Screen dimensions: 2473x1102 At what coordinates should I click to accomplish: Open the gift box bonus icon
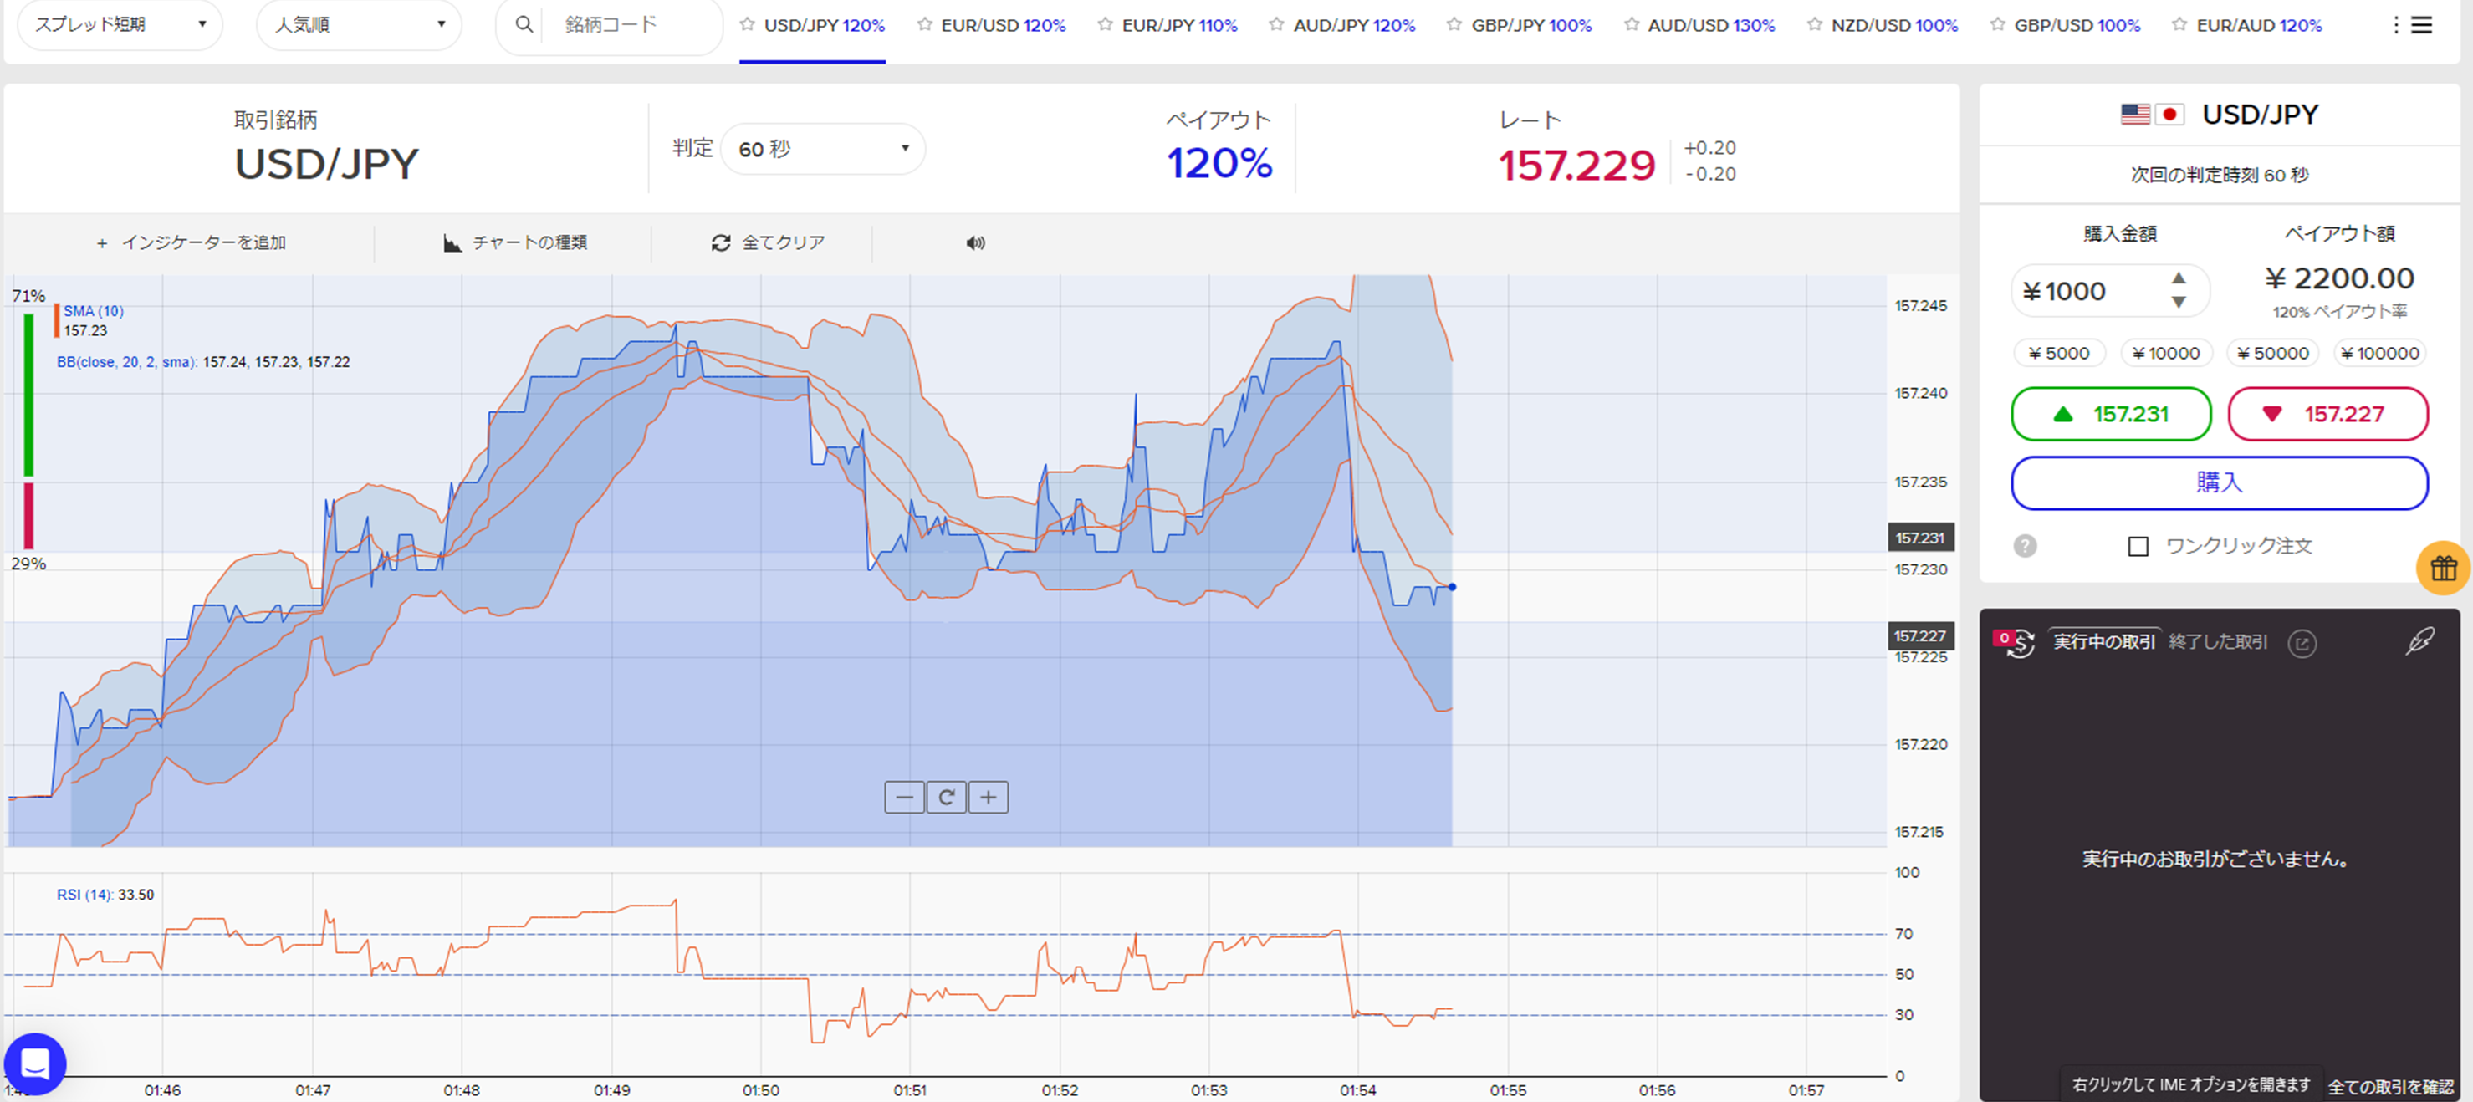(2443, 569)
